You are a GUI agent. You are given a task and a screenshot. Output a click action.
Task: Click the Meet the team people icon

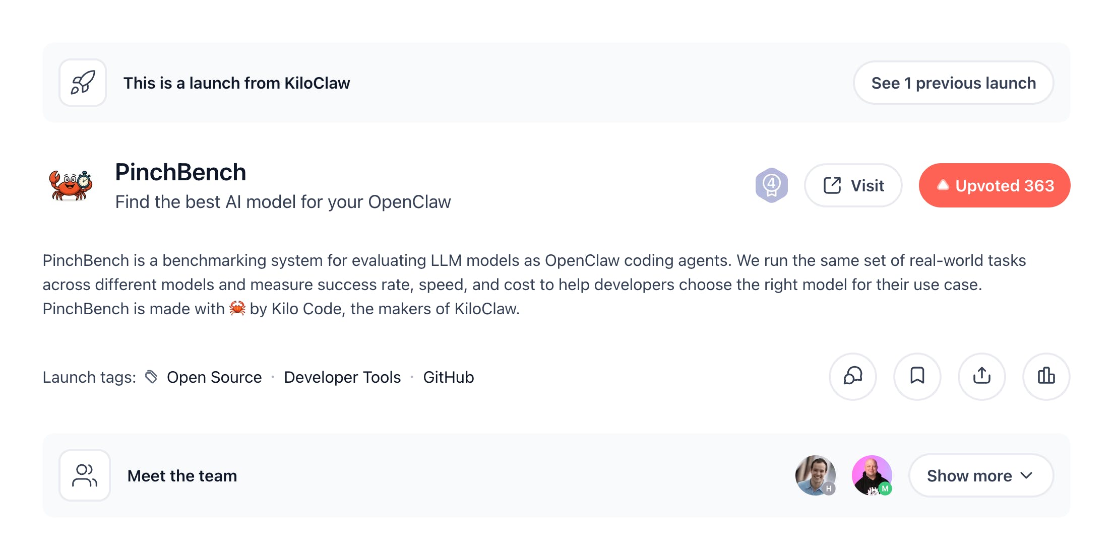[85, 475]
